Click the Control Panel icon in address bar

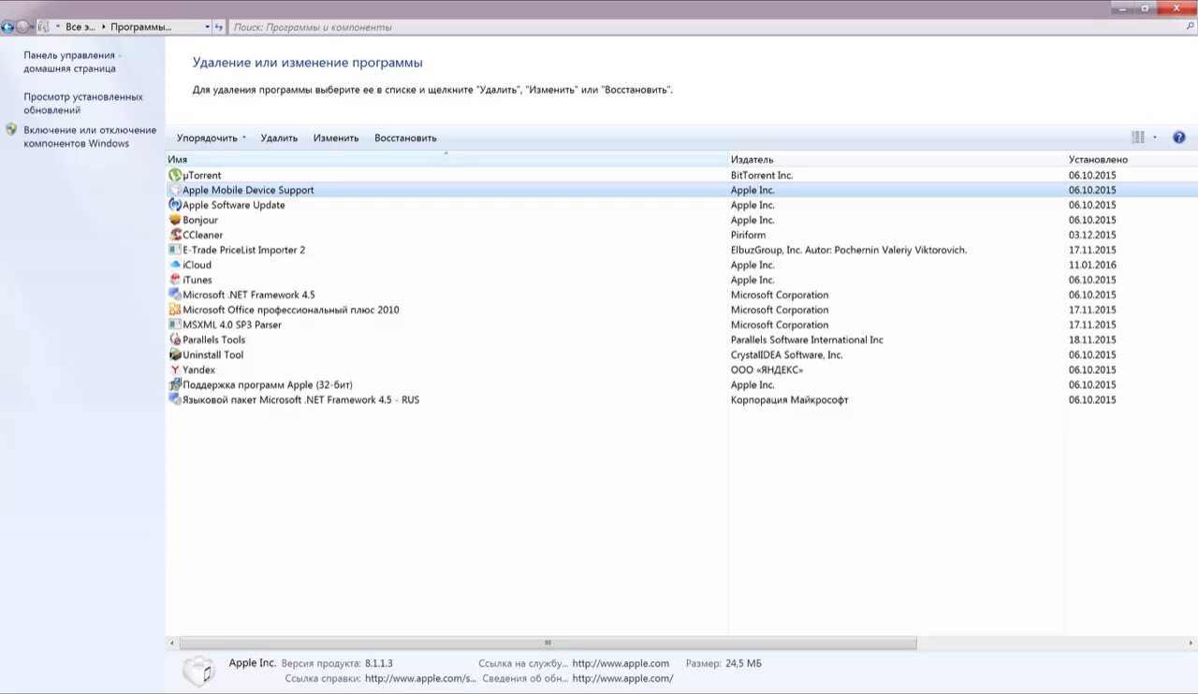tap(44, 27)
